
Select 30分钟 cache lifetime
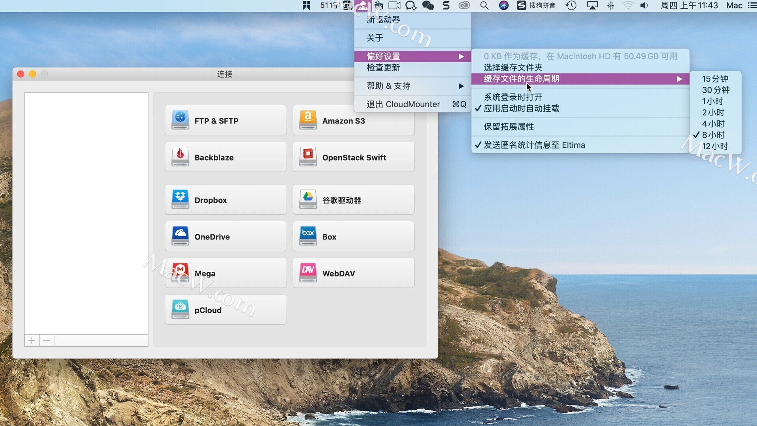pyautogui.click(x=716, y=90)
